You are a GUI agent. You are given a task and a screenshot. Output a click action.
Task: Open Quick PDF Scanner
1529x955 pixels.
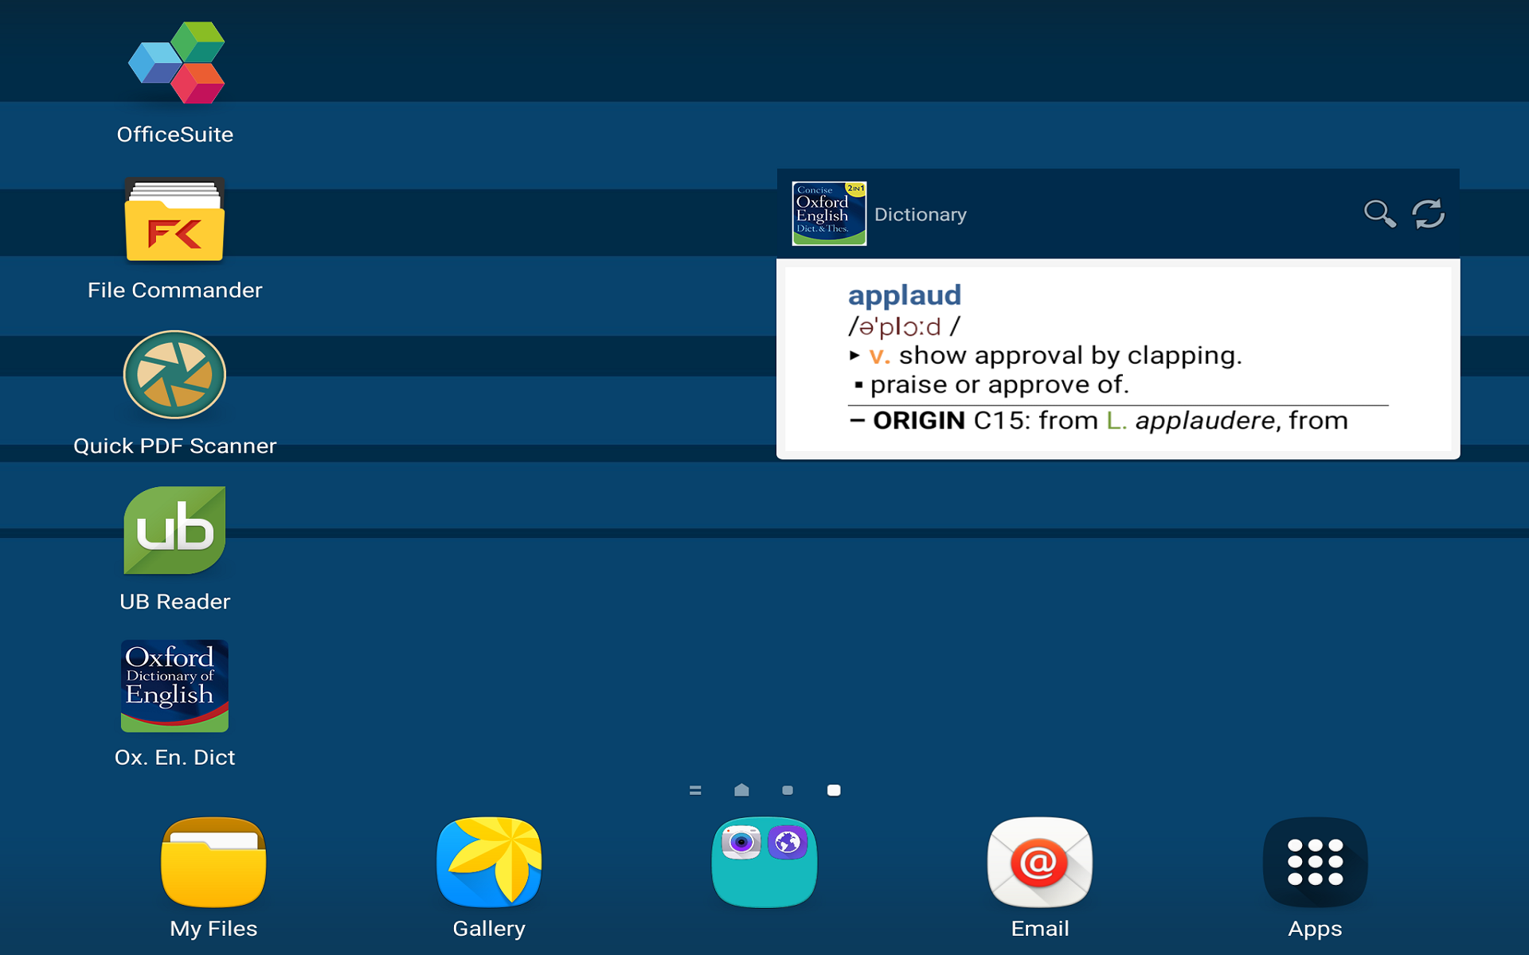tap(175, 376)
